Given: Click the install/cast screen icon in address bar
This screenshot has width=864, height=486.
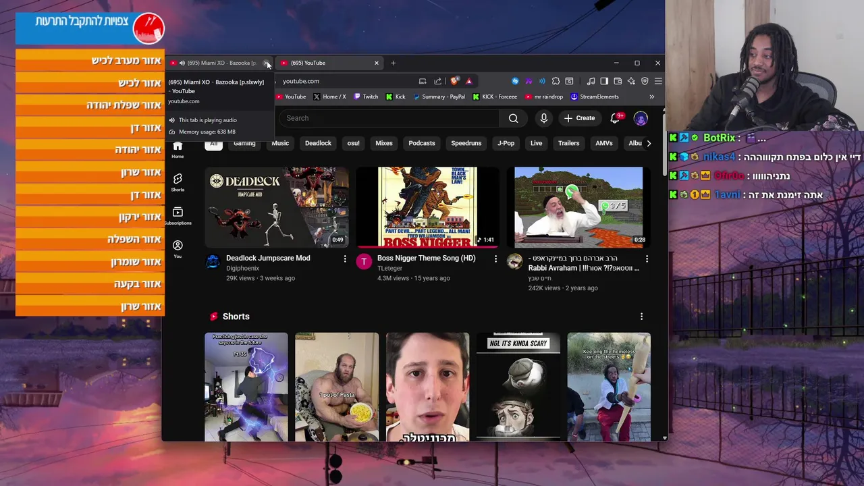Looking at the screenshot, I should click(x=423, y=81).
